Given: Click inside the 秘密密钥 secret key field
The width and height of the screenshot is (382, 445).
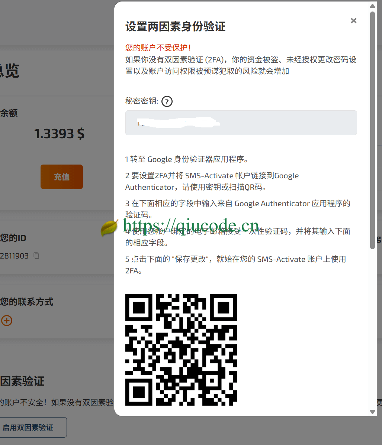Looking at the screenshot, I should pyautogui.click(x=241, y=123).
